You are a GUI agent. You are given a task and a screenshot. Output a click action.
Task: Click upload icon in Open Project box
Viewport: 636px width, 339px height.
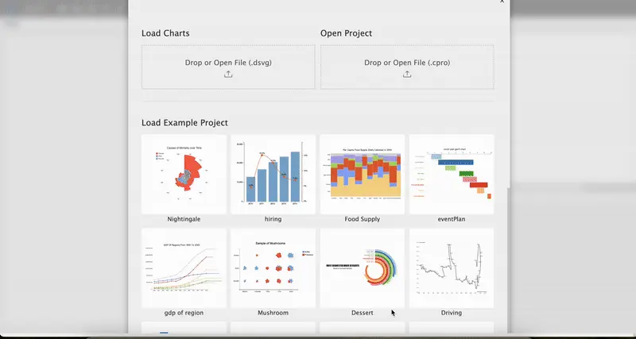pyautogui.click(x=407, y=75)
